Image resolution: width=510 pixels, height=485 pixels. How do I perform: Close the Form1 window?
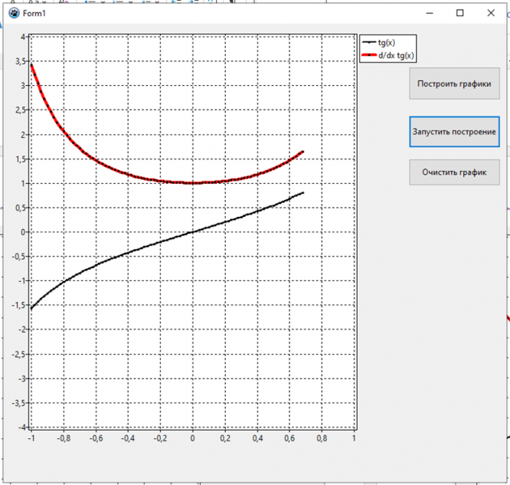pyautogui.click(x=491, y=13)
